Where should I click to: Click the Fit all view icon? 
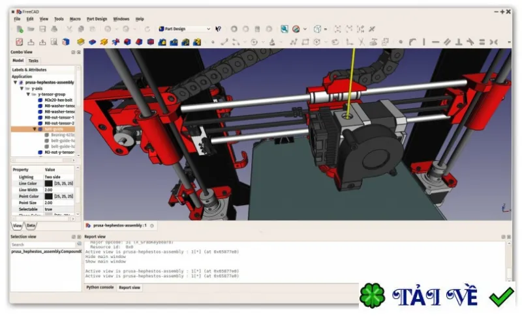(337, 29)
